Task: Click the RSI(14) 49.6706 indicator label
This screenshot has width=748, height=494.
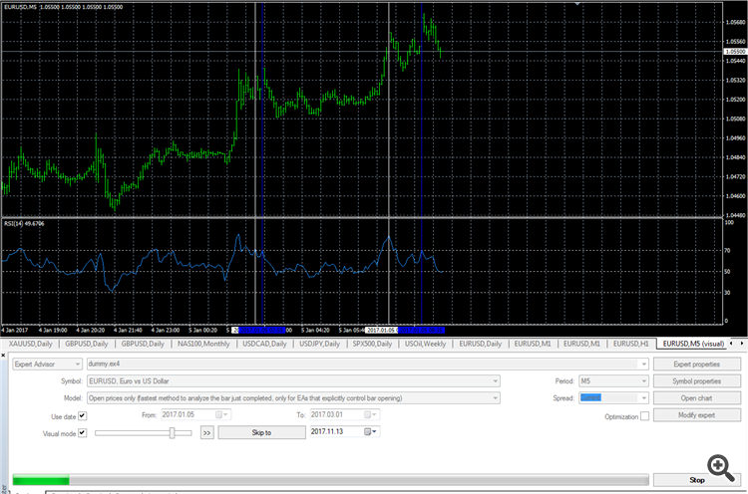Action: (24, 223)
